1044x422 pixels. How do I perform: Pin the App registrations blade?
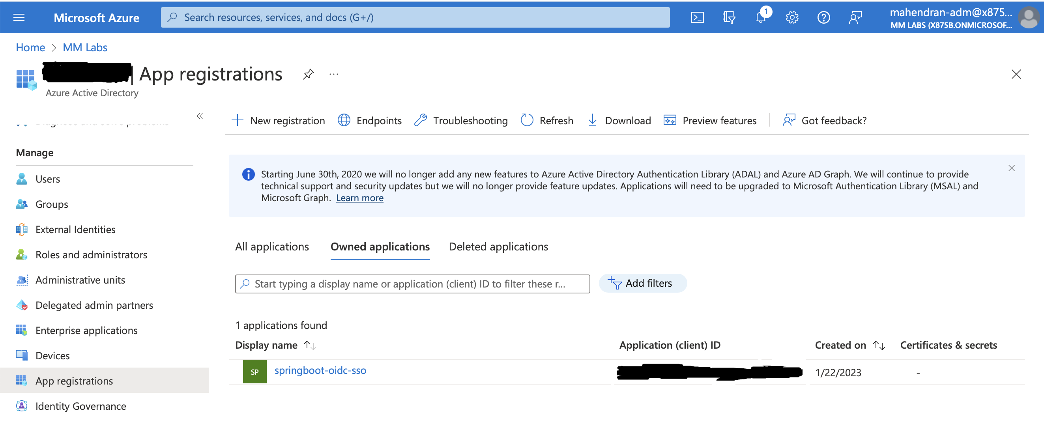[x=309, y=74]
